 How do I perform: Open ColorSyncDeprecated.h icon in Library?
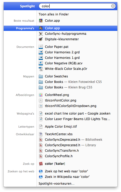[41, 145]
